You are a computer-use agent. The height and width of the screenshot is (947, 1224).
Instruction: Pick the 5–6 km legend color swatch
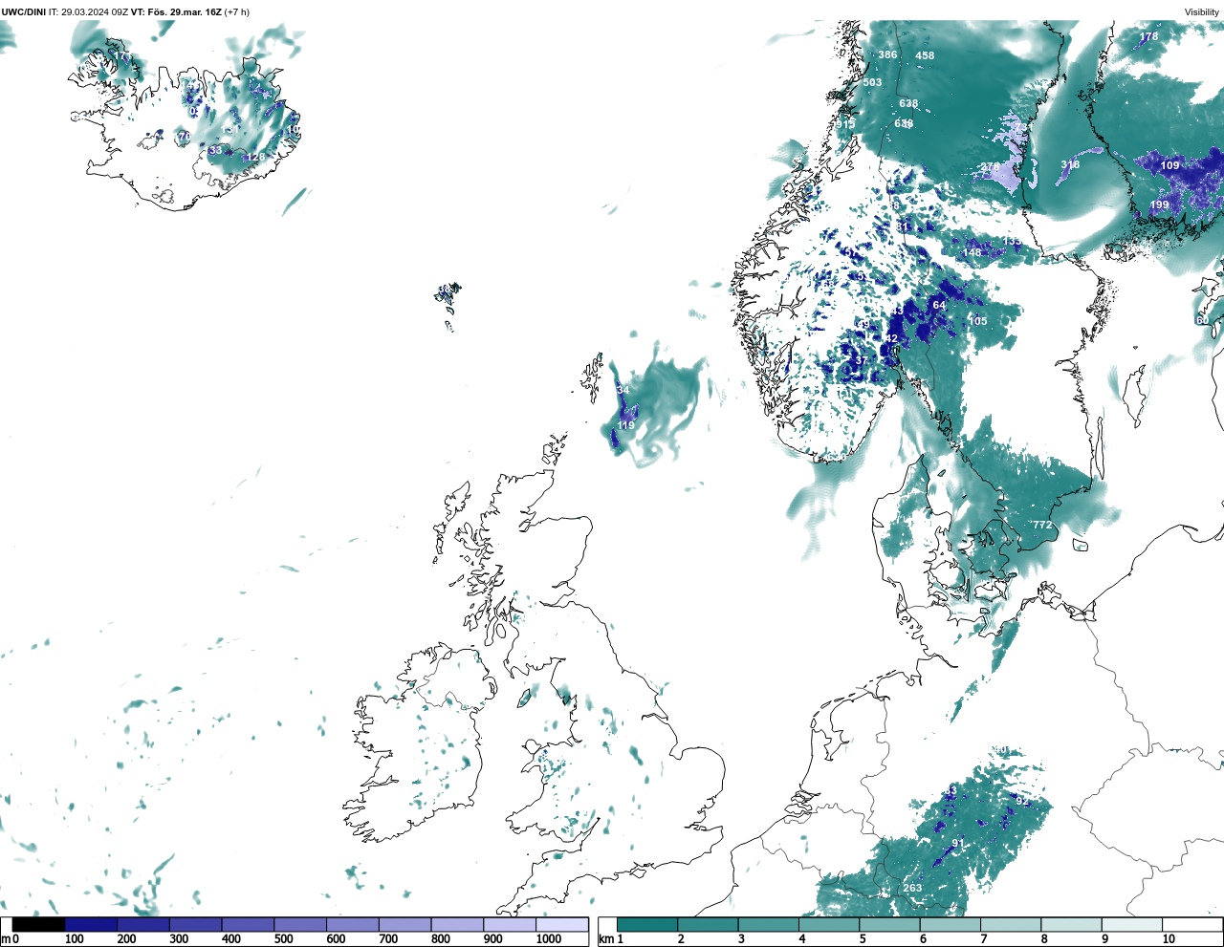889,924
